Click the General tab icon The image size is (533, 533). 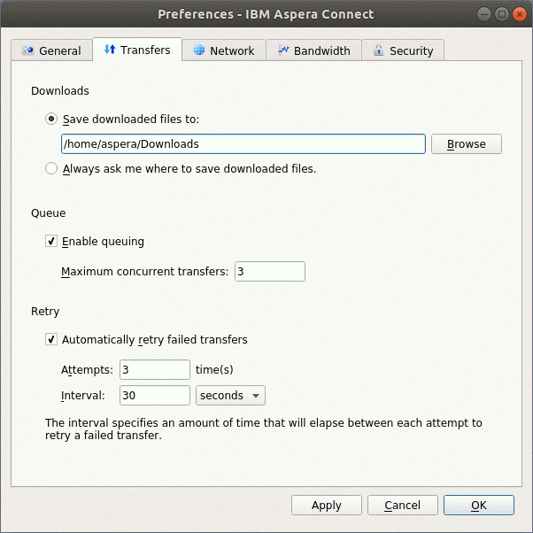point(27,51)
